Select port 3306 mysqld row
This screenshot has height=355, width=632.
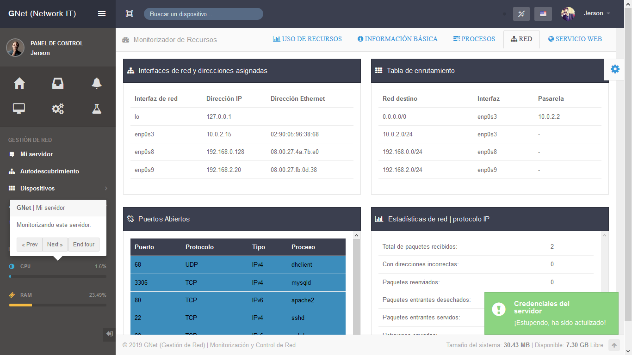(x=238, y=282)
